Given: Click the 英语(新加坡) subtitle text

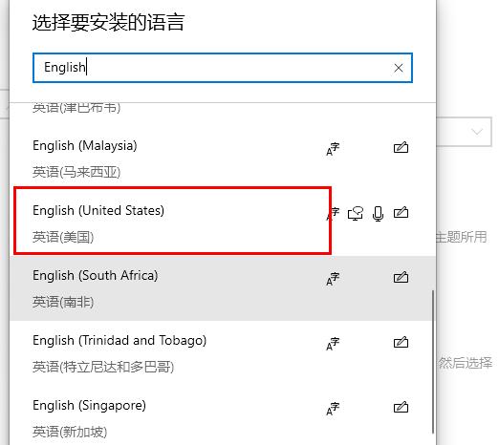Looking at the screenshot, I should pos(70,432).
